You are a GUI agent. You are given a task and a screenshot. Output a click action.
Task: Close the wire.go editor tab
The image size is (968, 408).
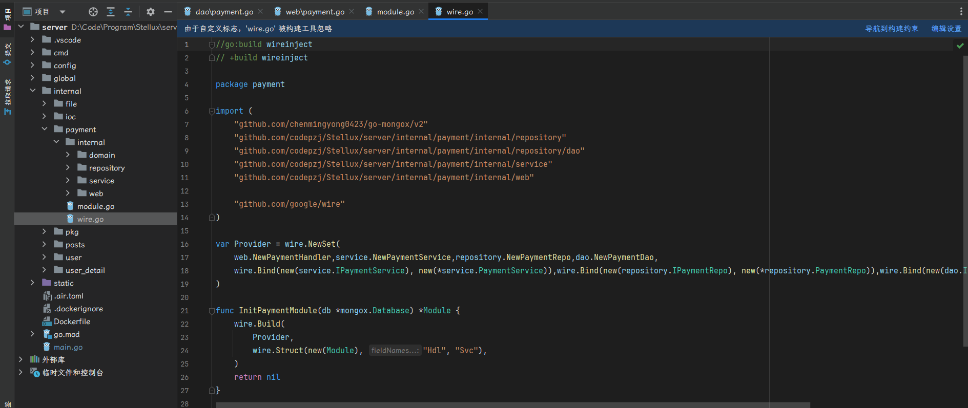coord(480,11)
